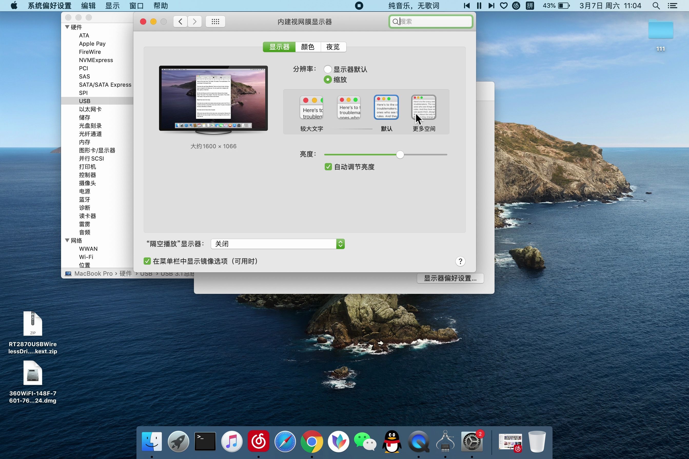Open NetEase Cloud Music in Dock
Viewport: 689px width, 459px height.
coord(258,442)
